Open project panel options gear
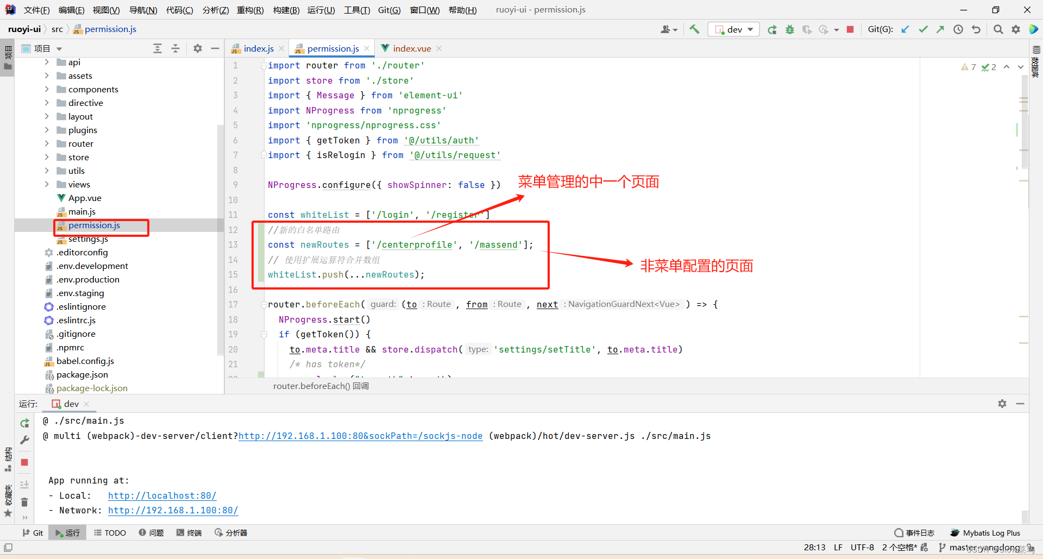Image resolution: width=1043 pixels, height=559 pixels. [198, 48]
